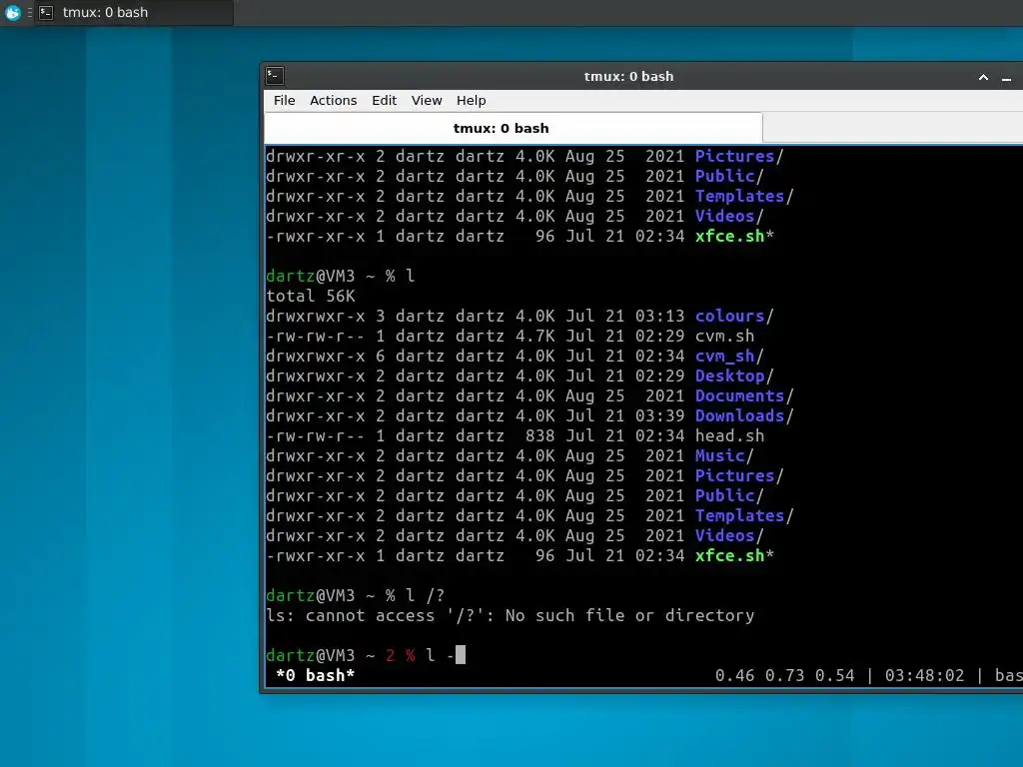Click the window shade up-arrow button

pyautogui.click(x=983, y=77)
